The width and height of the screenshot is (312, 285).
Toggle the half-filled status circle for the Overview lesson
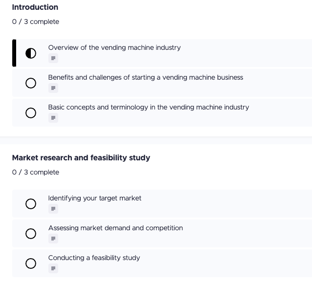coord(31,53)
